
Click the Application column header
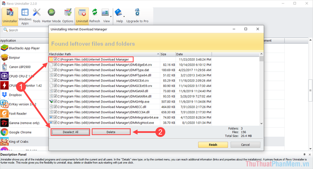click(24, 41)
